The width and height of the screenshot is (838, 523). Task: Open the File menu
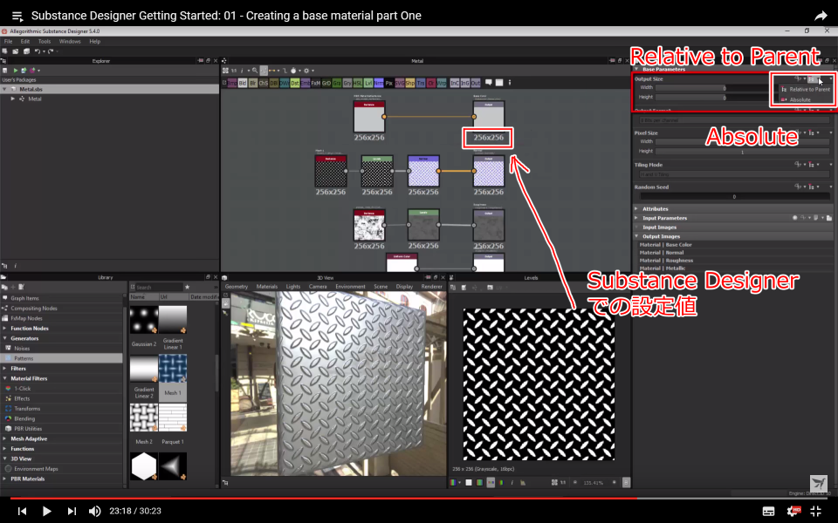pyautogui.click(x=8, y=41)
